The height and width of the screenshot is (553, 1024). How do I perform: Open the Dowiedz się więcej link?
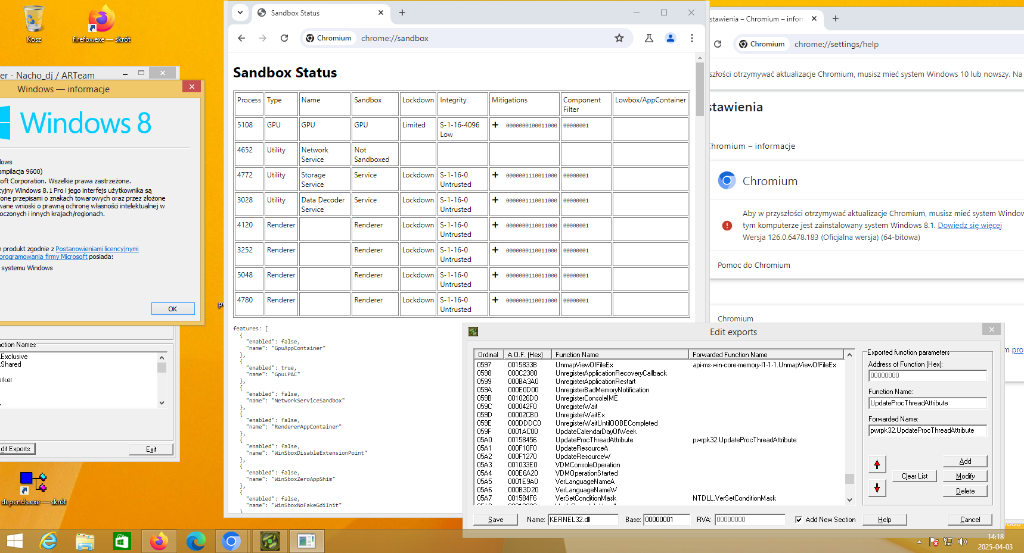(970, 226)
